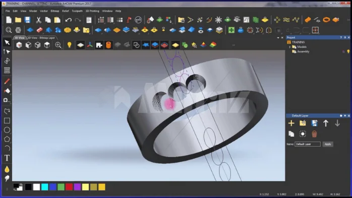Viewport: 352px width, 198px height.
Task: Click the white snowflake star toolpath icon
Action: pyautogui.click(x=218, y=20)
